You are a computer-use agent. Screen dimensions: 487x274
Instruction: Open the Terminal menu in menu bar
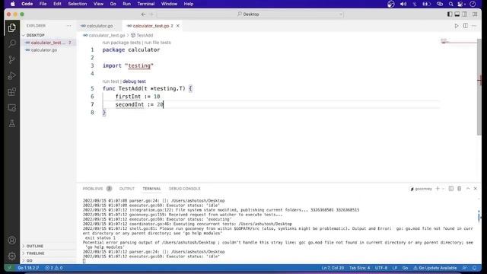146,4
